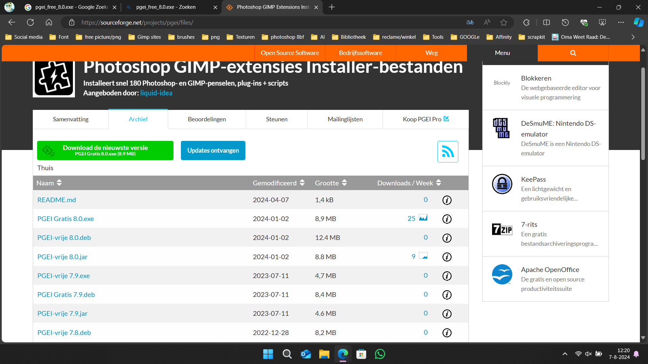The height and width of the screenshot is (364, 648).
Task: Open the PGEI Gratis 7.9.deb file link
Action: [66, 295]
